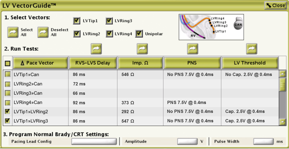Open the Pacing Lead Config selector
The image size is (289, 149).
coord(94,141)
